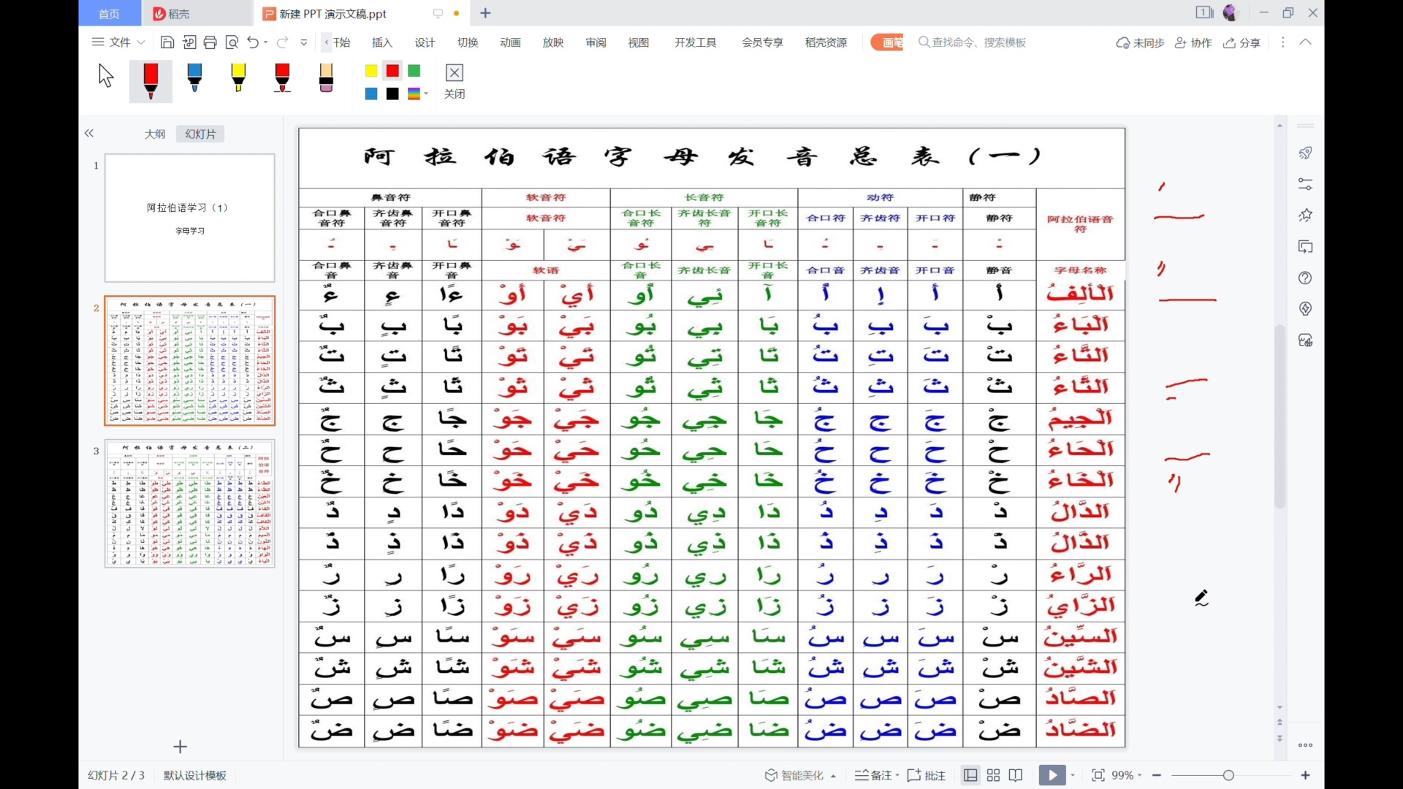
Task: Click the red pen/marker tool icon
Action: click(x=151, y=81)
